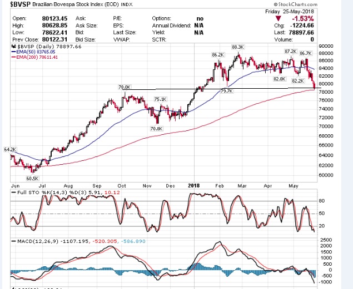353x289 pixels.
Task: Click the red EMA(200) legend line marker
Action: [13, 57]
